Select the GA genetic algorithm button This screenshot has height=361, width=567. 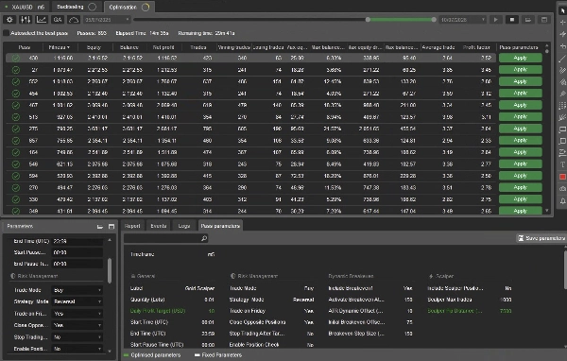[57, 20]
